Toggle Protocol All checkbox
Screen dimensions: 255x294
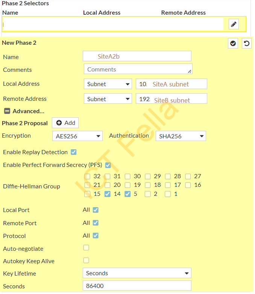point(96,235)
